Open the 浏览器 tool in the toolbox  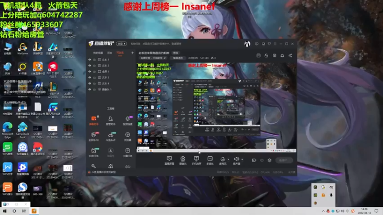click(x=127, y=137)
